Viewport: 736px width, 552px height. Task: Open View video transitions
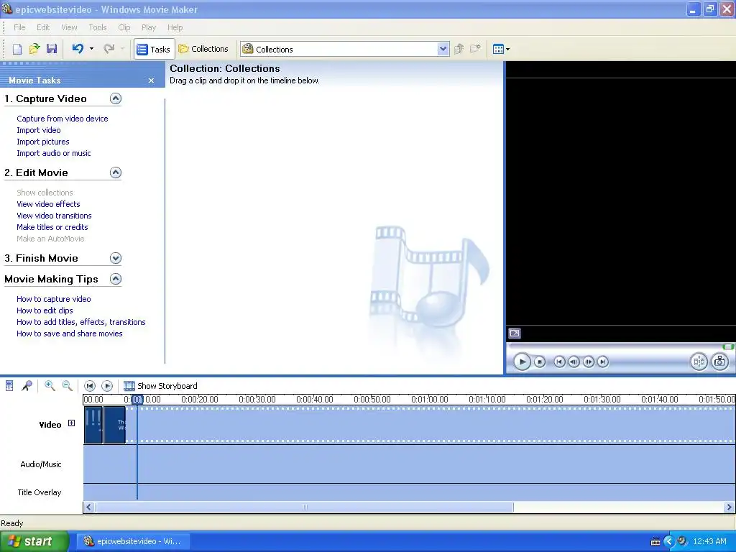pos(54,216)
